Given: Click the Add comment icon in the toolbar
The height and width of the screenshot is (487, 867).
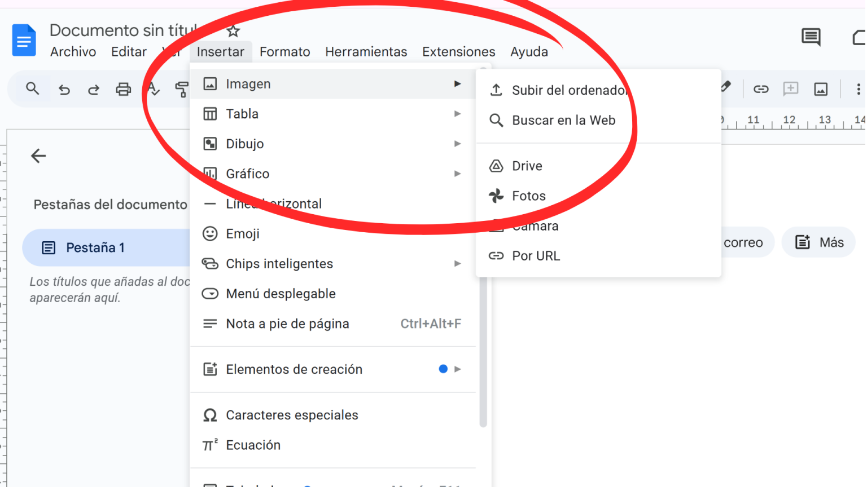Looking at the screenshot, I should coord(790,88).
